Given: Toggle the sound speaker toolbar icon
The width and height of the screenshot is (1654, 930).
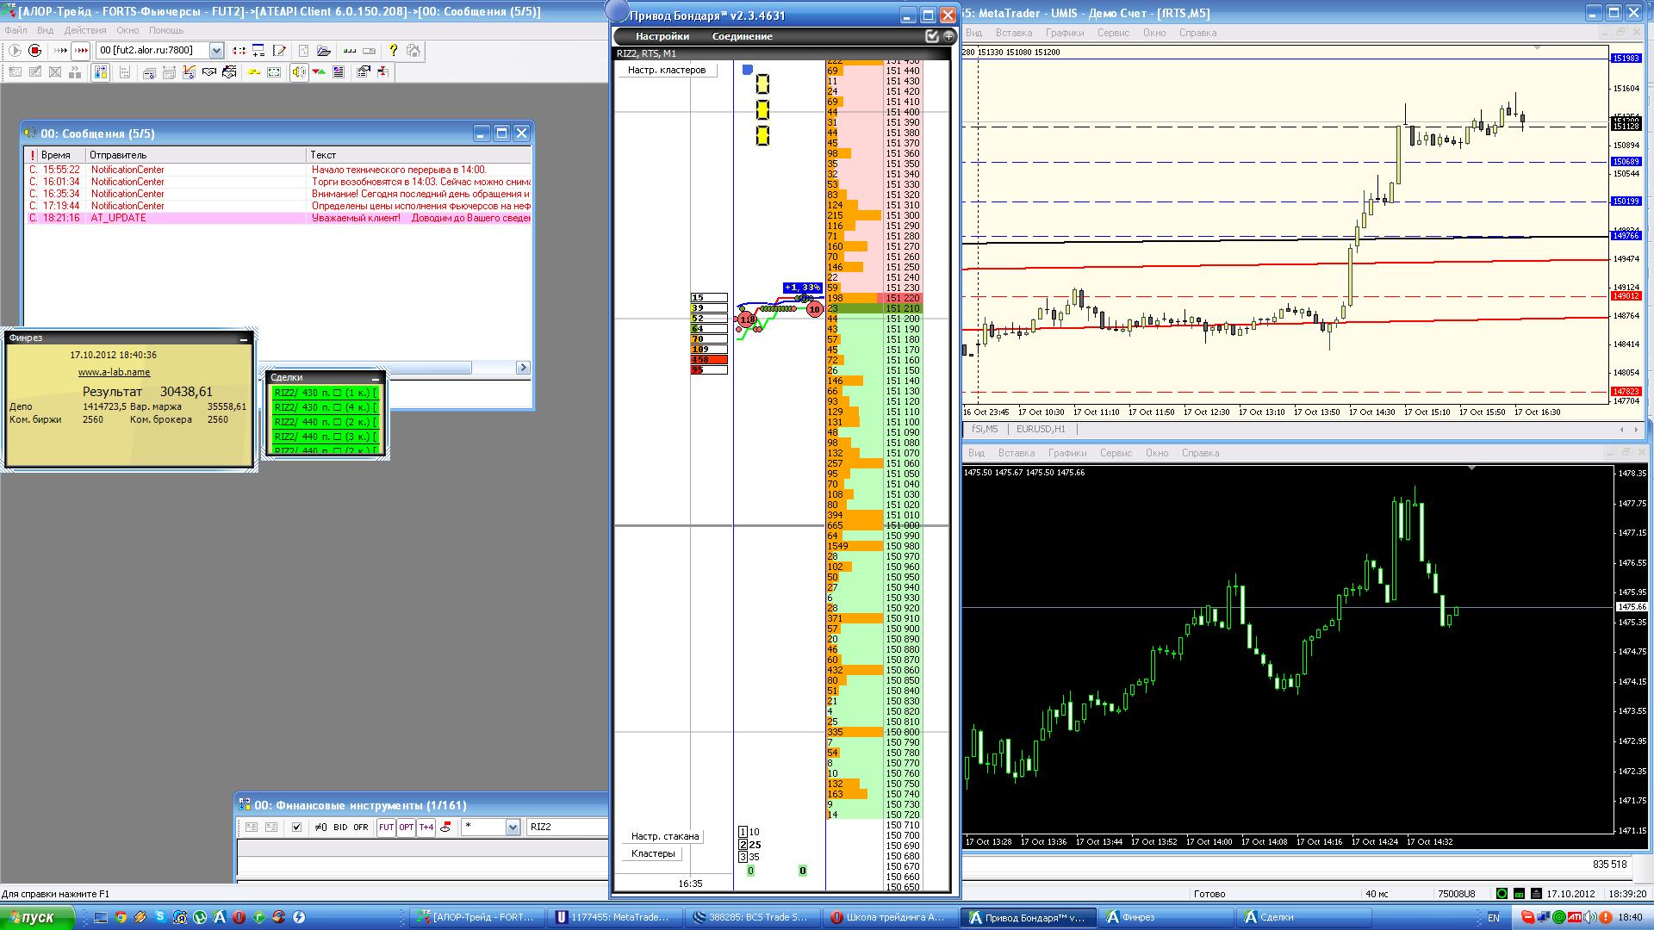Looking at the screenshot, I should (x=298, y=72).
